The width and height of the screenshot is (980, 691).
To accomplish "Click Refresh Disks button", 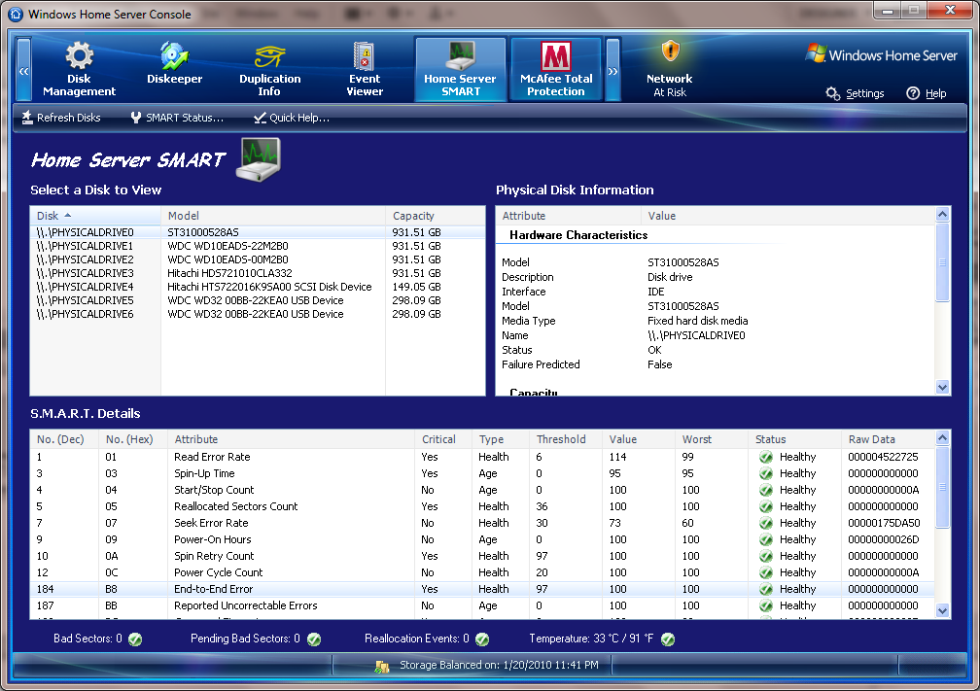I will 61,118.
